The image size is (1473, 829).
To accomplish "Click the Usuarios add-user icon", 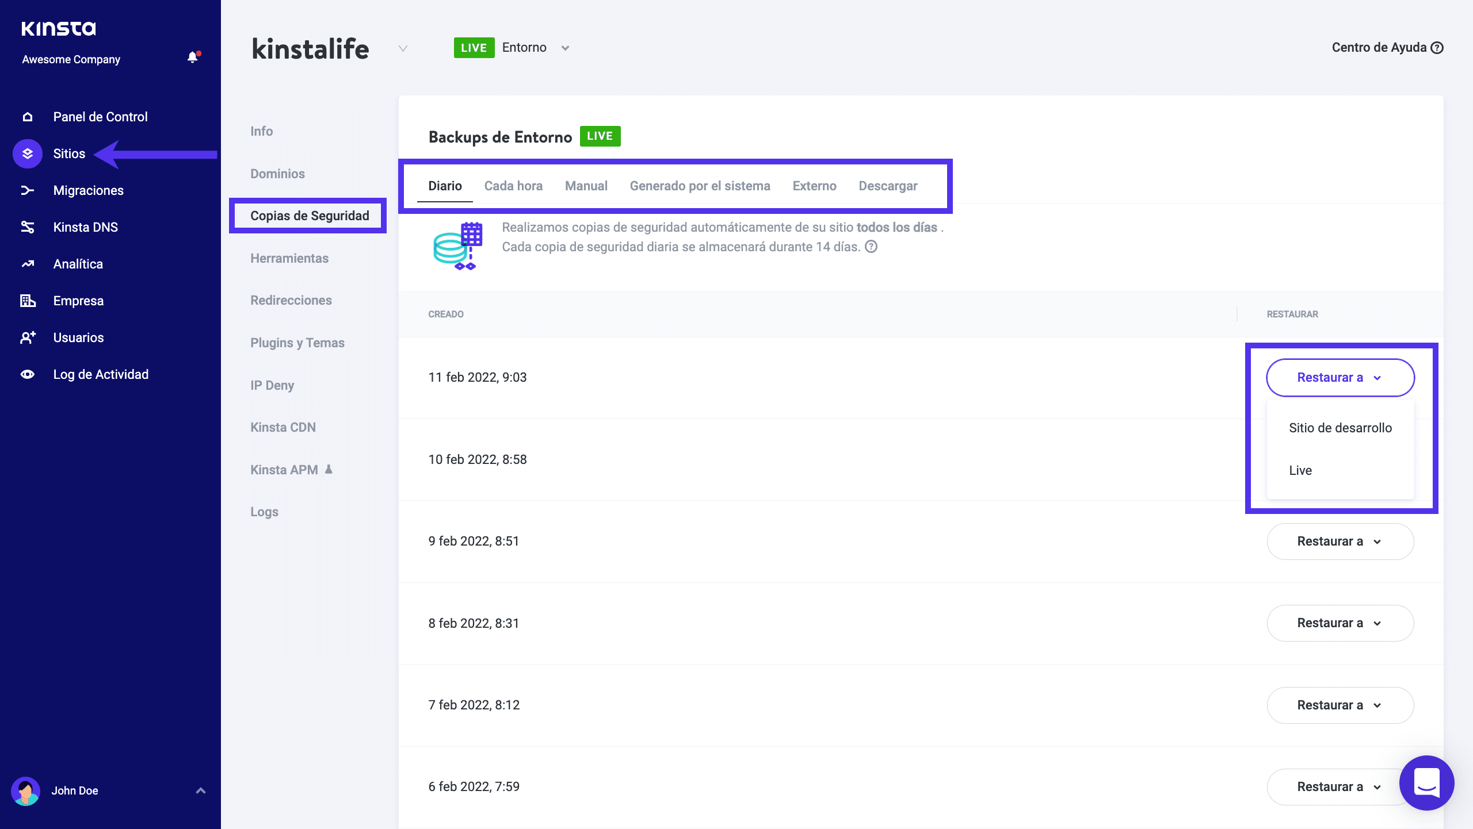I will pyautogui.click(x=28, y=337).
